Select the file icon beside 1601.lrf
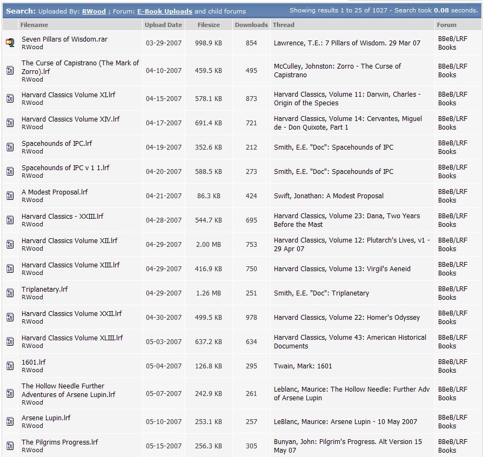483x457 pixels. click(10, 366)
